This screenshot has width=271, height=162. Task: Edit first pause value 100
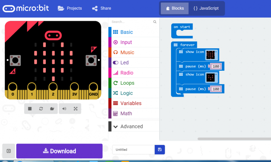point(216,66)
